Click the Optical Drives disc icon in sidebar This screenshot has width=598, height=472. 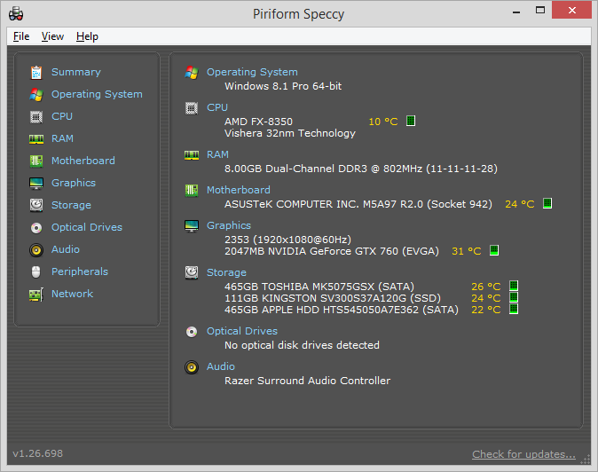point(36,228)
